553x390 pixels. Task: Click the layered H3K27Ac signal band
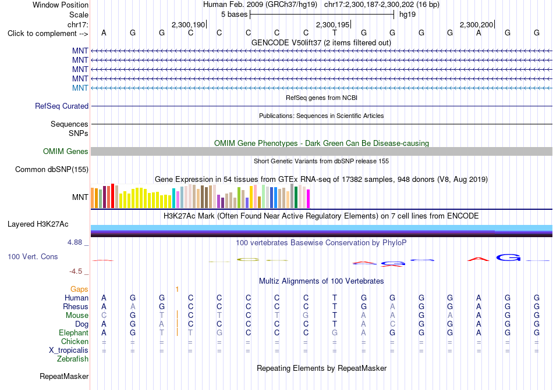click(321, 231)
